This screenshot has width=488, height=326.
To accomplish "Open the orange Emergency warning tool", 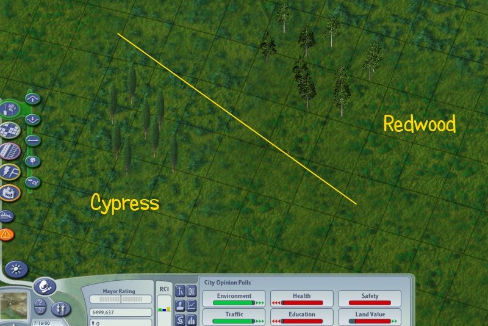I will tap(6, 234).
